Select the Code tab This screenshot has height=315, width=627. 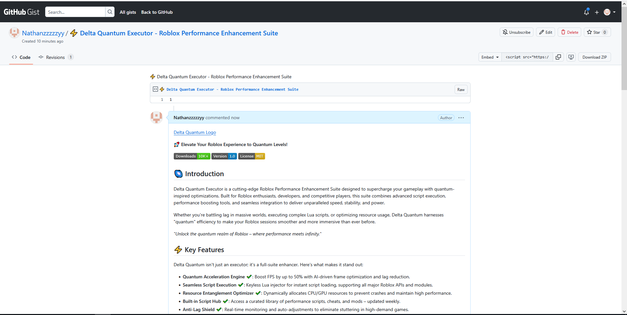coord(21,57)
